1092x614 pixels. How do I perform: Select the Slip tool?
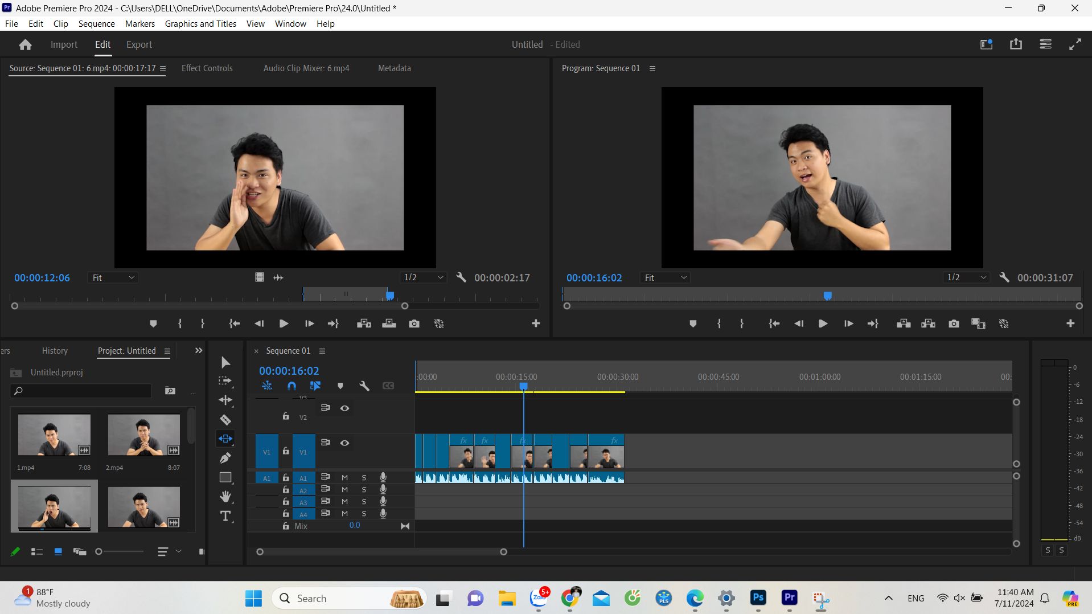click(225, 439)
